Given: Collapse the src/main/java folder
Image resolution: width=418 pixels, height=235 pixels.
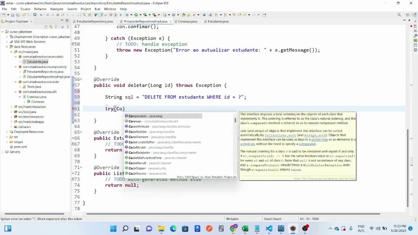Looking at the screenshot, I should pos(11,52).
